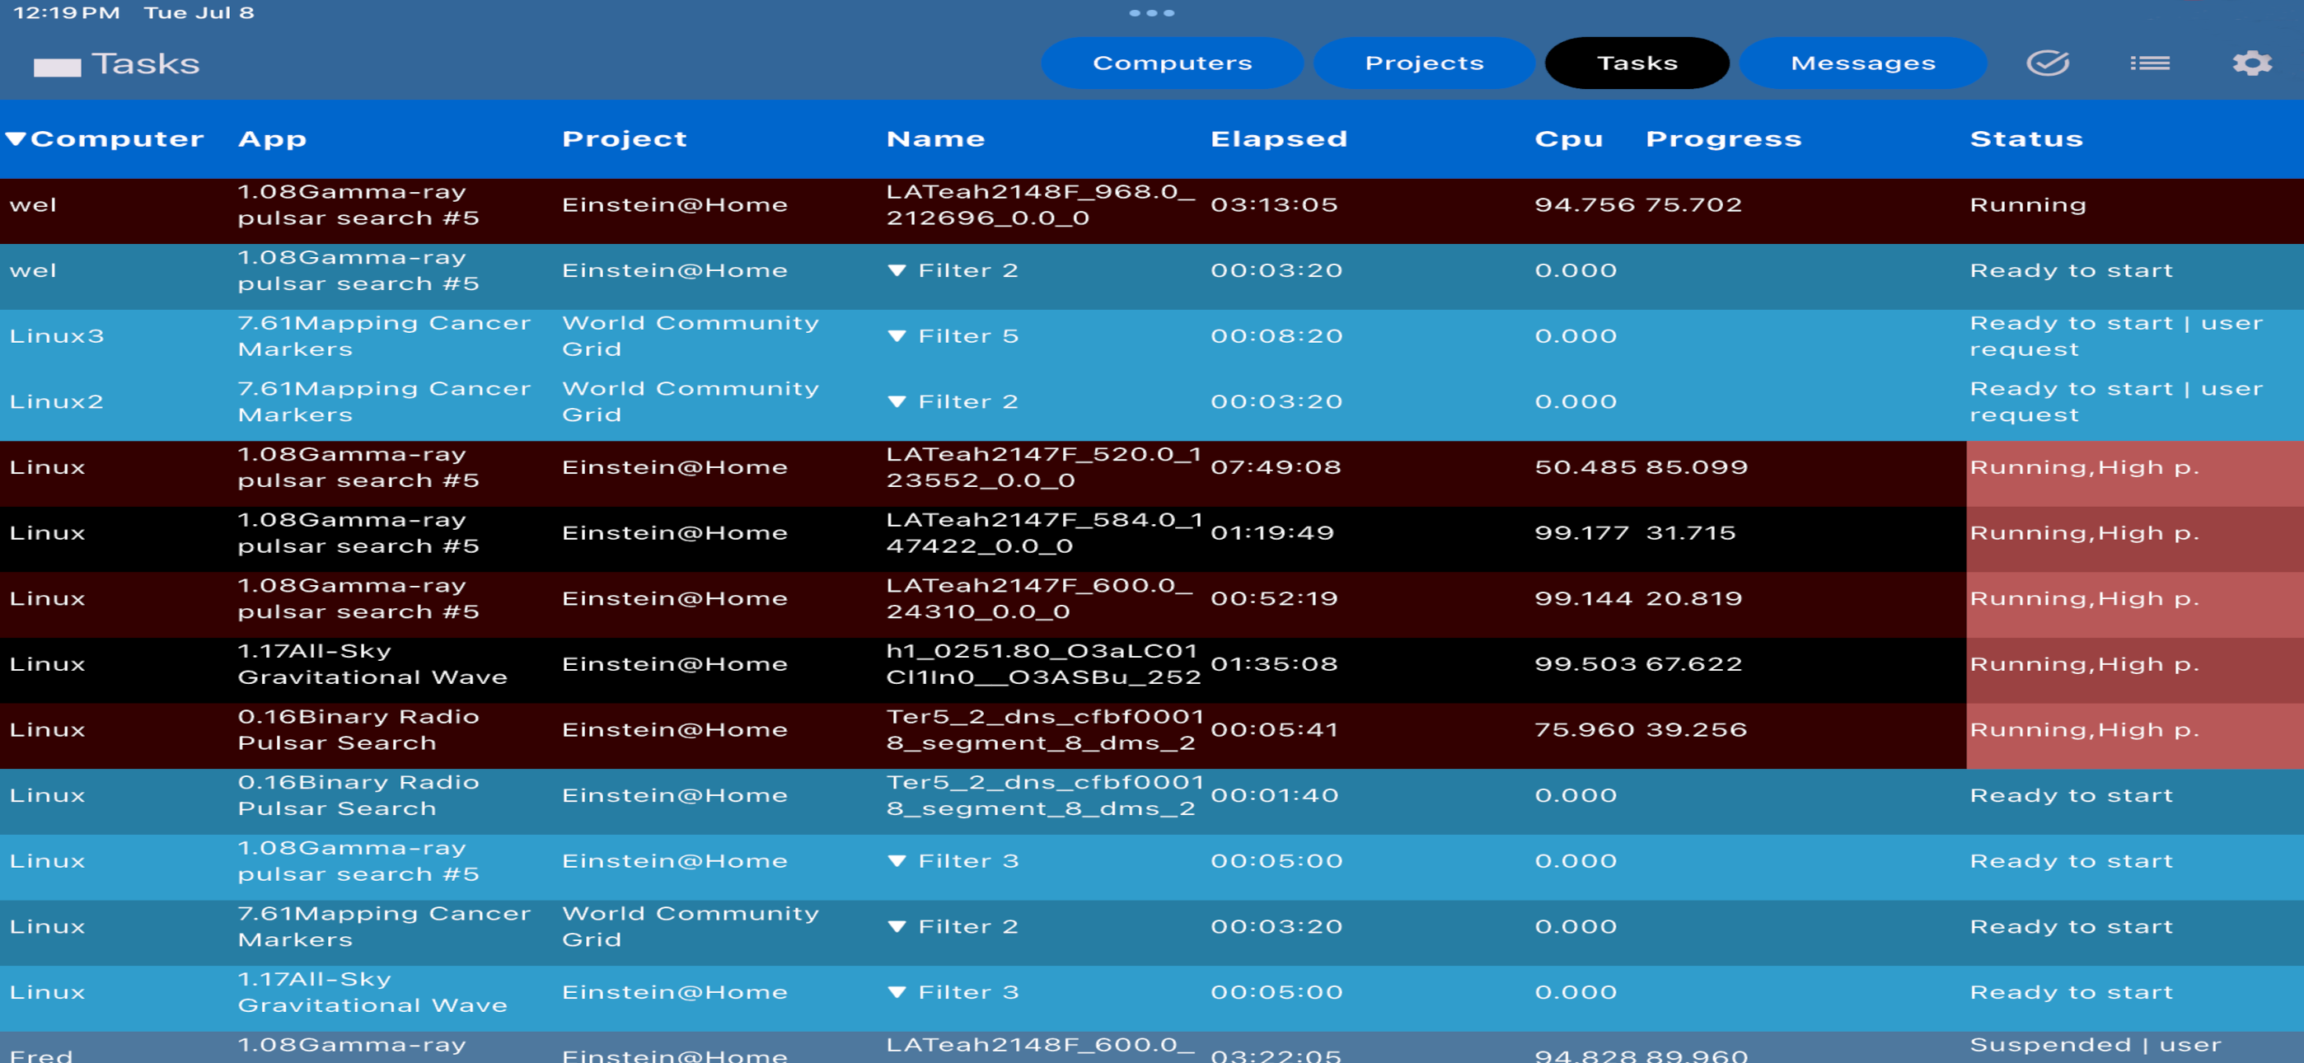Switch to the Messages tab
Viewport: 2304px width, 1063px height.
1862,63
